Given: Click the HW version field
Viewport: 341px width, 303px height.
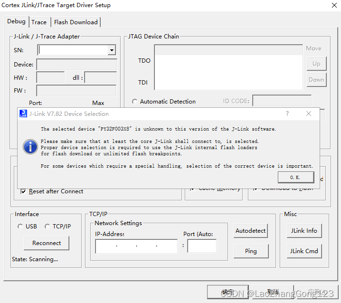Looking at the screenshot, I should click(50, 77).
